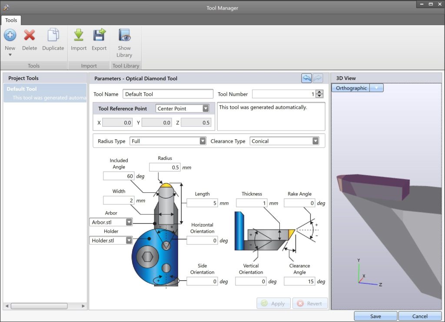
Task: Open the Clearance Type dropdown
Action: point(315,141)
